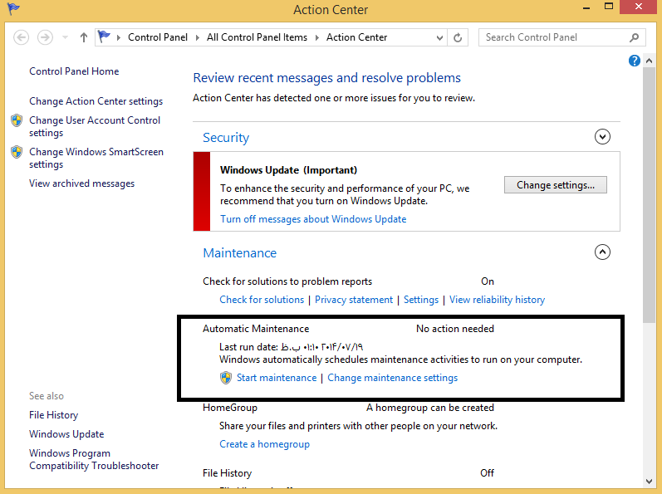
Task: Click the Change settings... button
Action: point(555,185)
